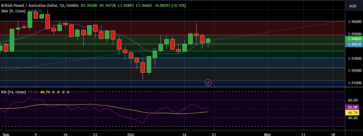Click the 1.93000 price axis label
Image resolution: width=363 pixels, height=136 pixels.
[354, 59]
